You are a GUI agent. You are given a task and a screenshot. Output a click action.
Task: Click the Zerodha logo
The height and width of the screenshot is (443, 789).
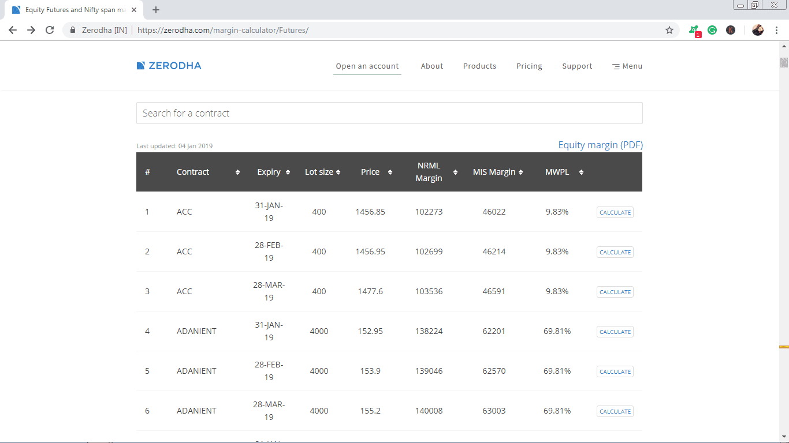pos(169,65)
